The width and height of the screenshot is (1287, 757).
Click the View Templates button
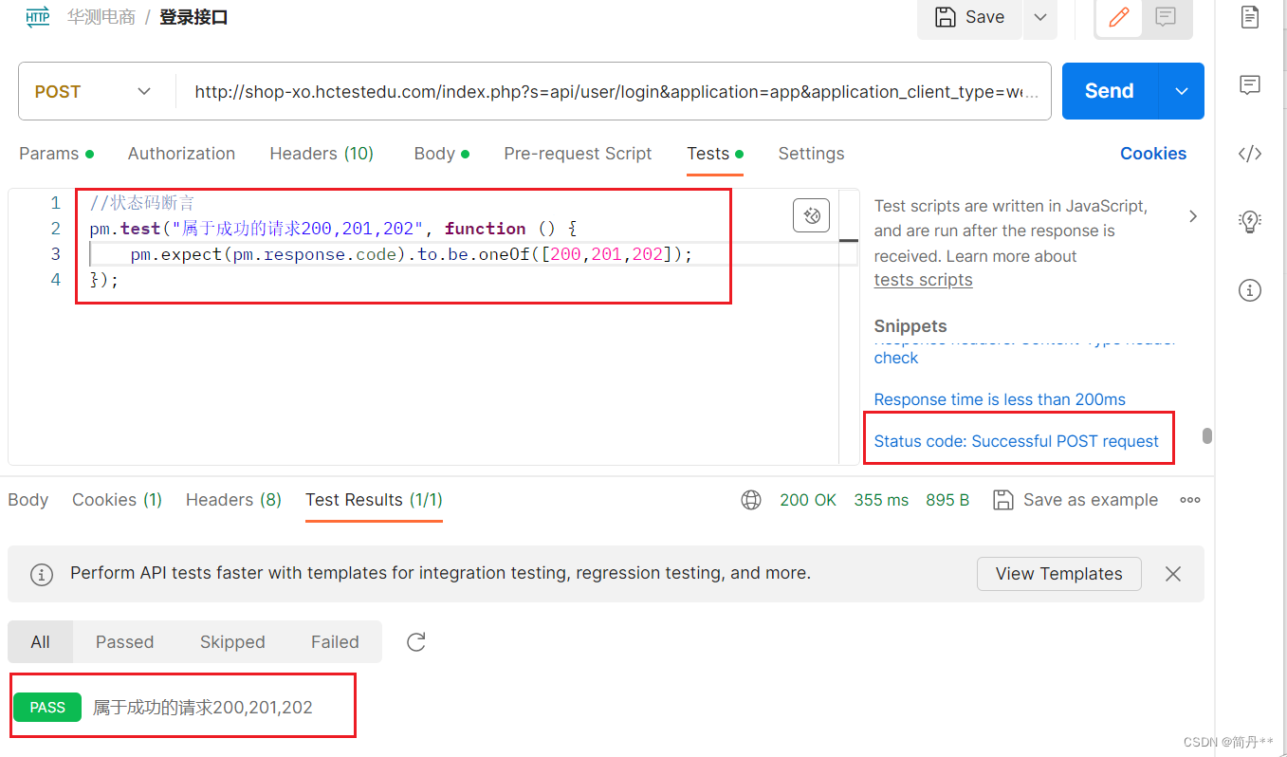pos(1058,574)
